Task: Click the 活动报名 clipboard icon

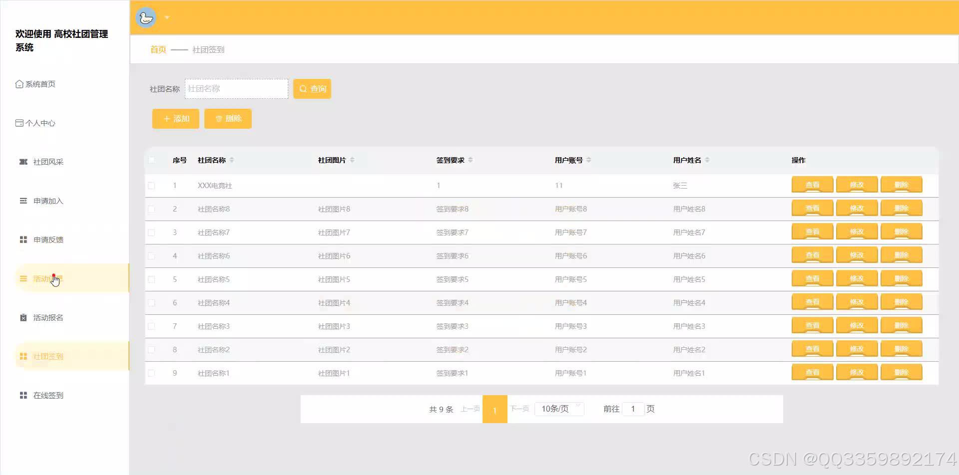Action: [x=23, y=317]
